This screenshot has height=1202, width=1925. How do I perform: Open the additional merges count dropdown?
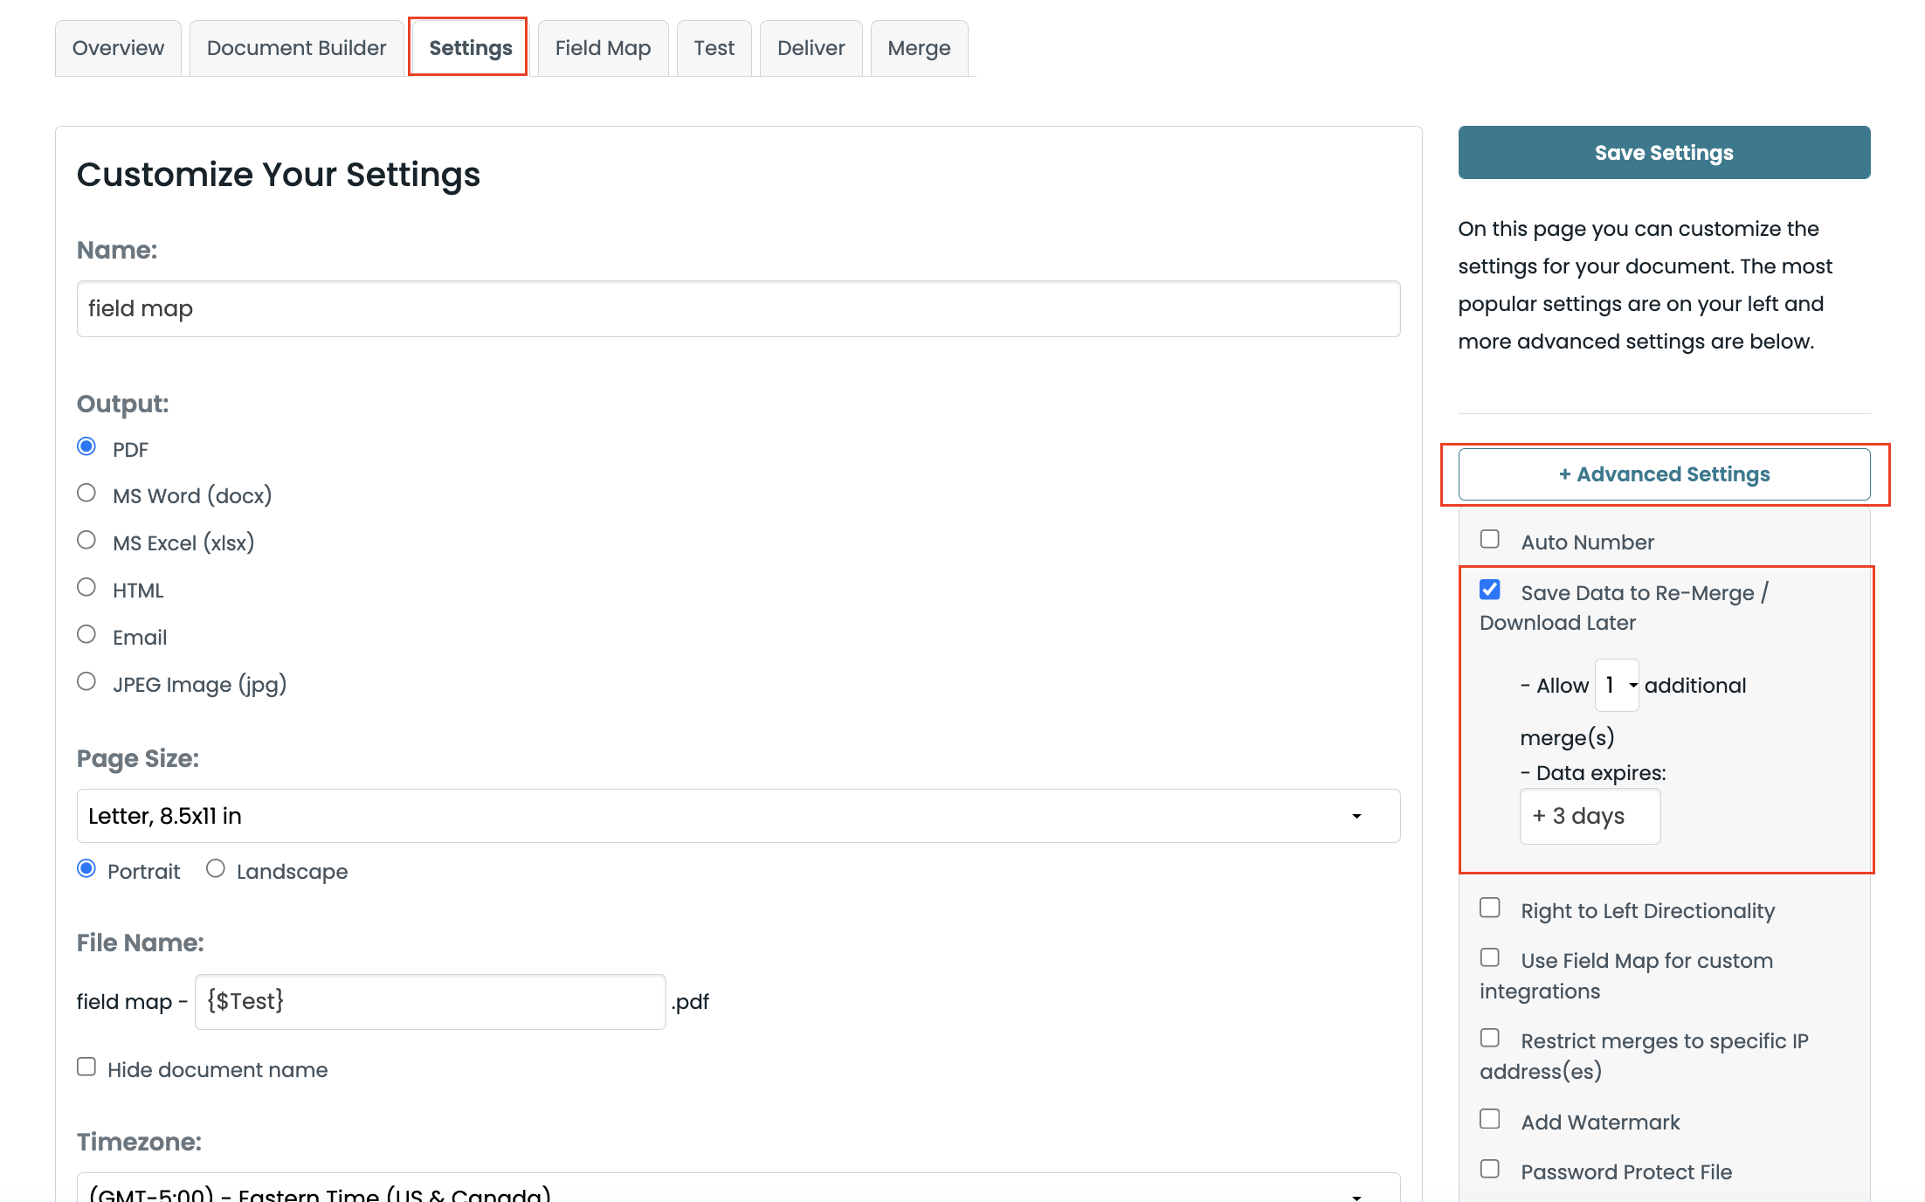pos(1617,686)
